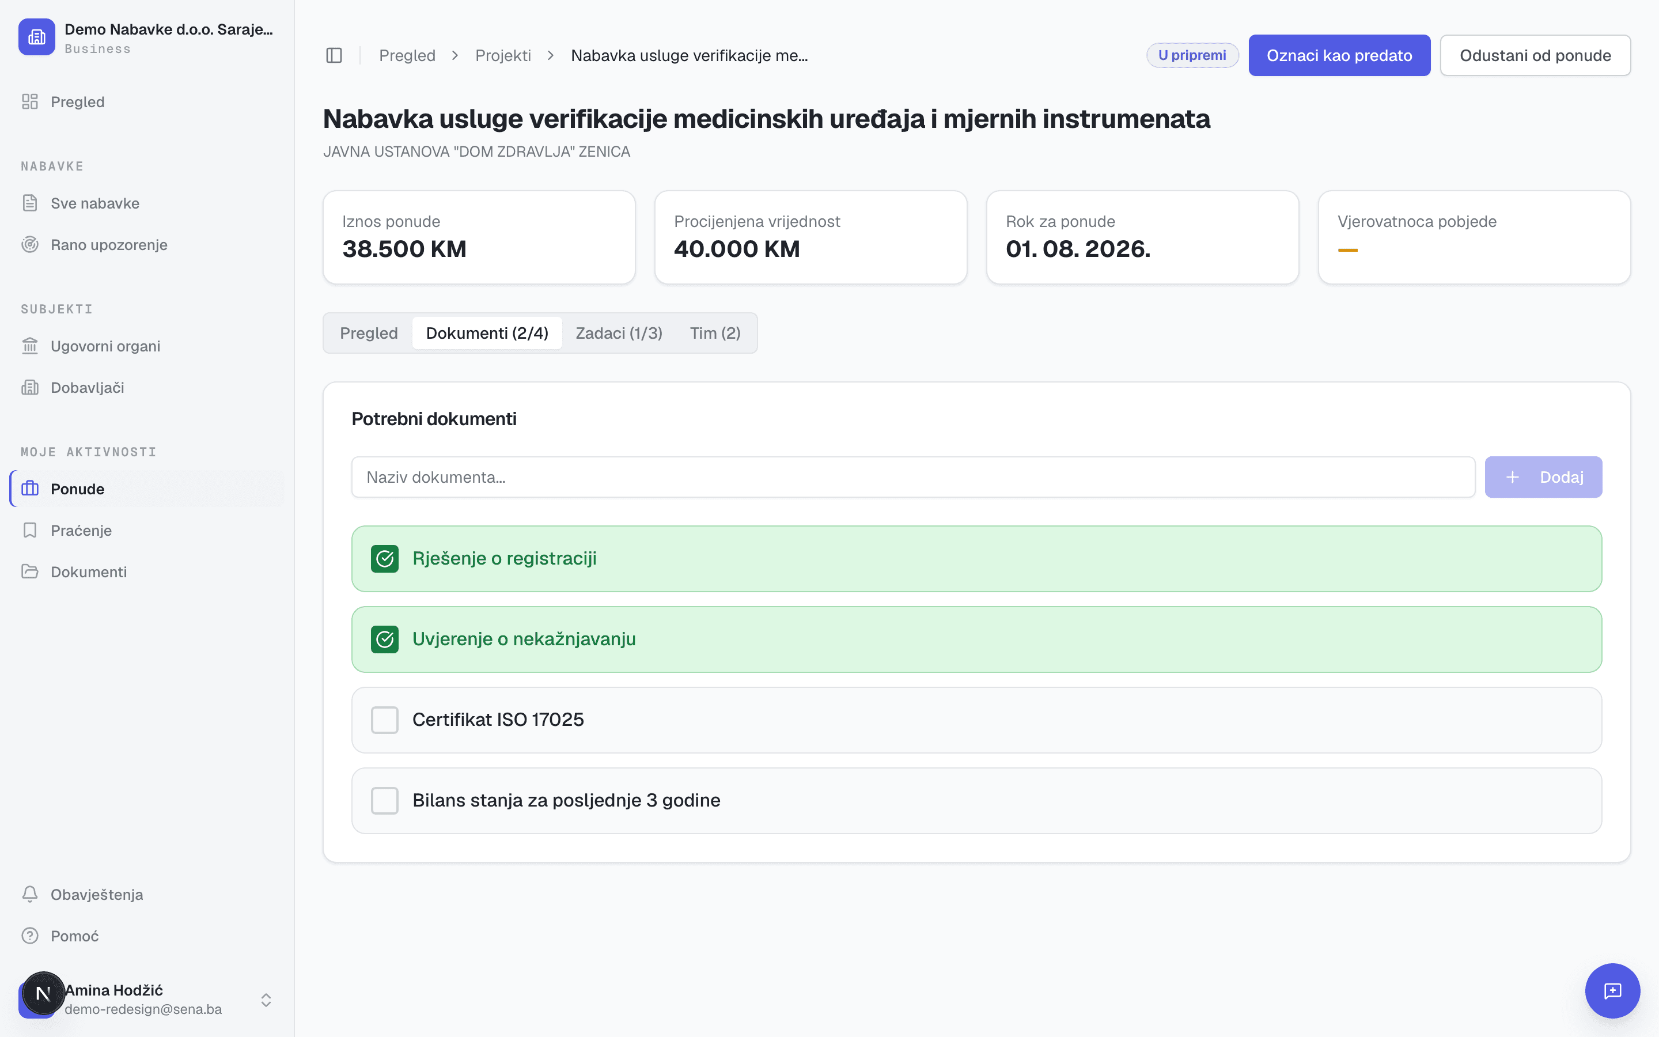Go to Projekti breadcrumb link

pos(503,55)
